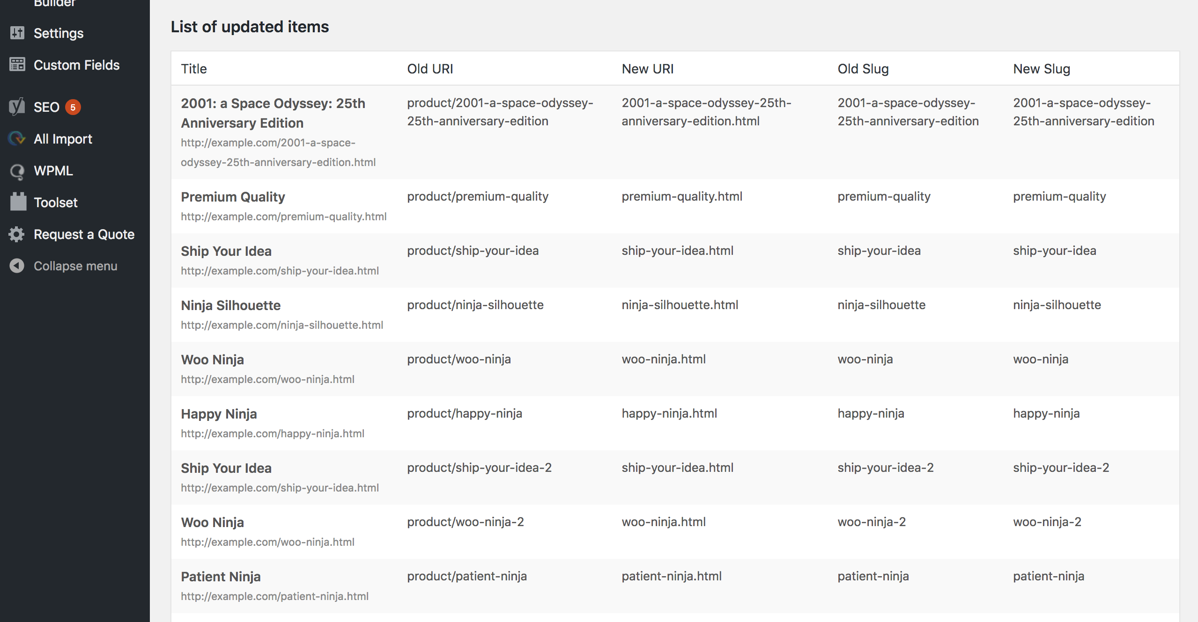Click the Premium Quality item title

[x=233, y=197]
